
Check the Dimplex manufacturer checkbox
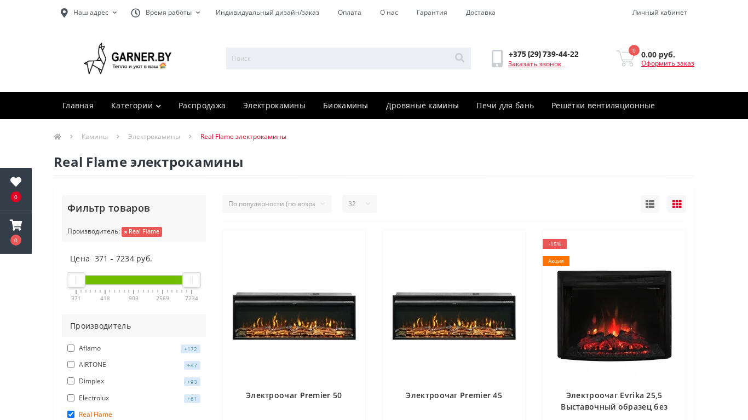[71, 381]
